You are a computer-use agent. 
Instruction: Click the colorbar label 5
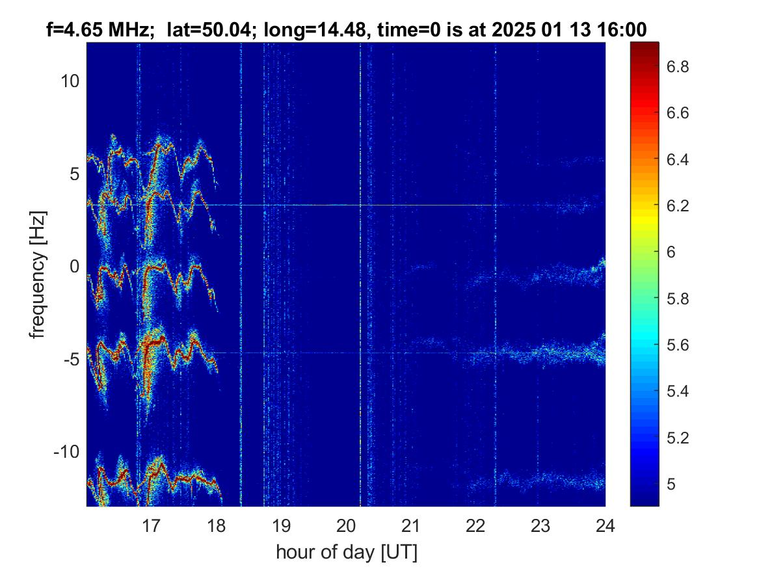(x=671, y=484)
